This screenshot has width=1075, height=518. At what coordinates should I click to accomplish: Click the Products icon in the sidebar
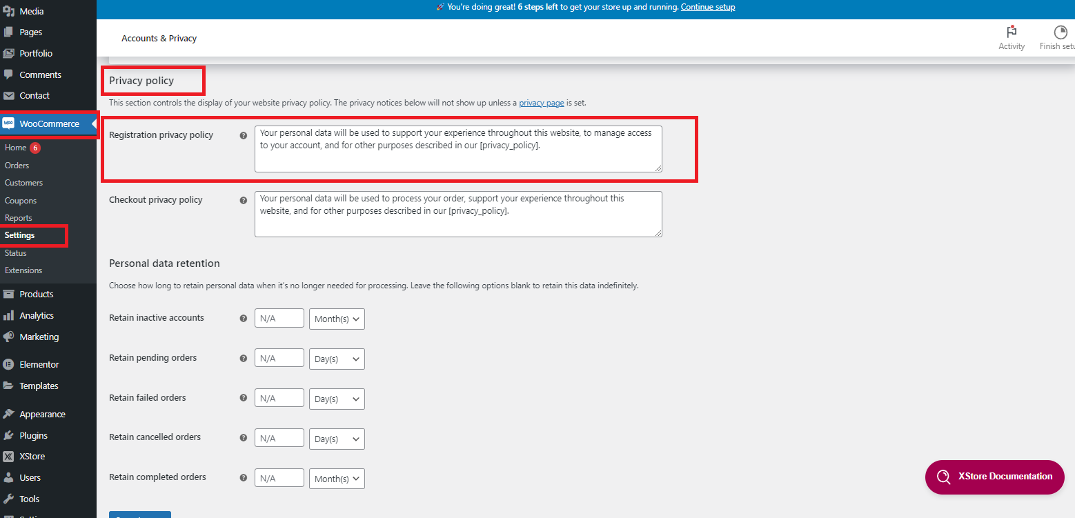point(8,294)
